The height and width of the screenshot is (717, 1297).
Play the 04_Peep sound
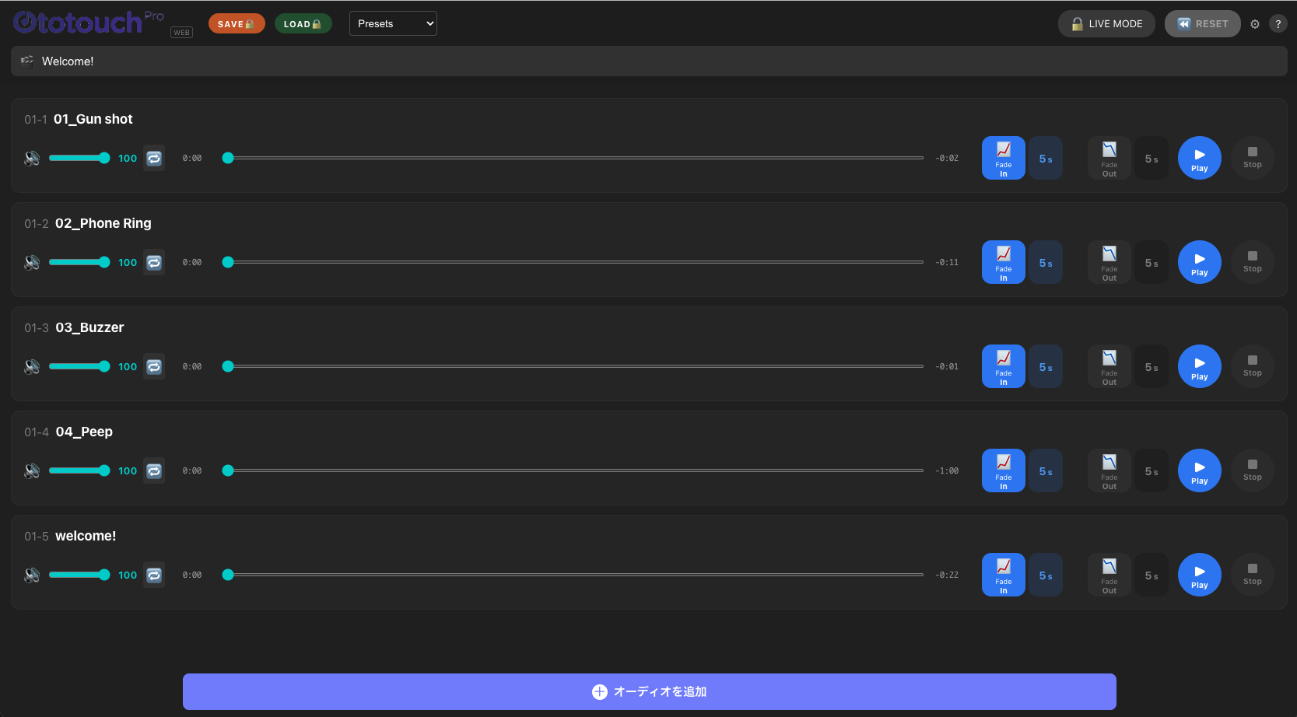(1200, 470)
